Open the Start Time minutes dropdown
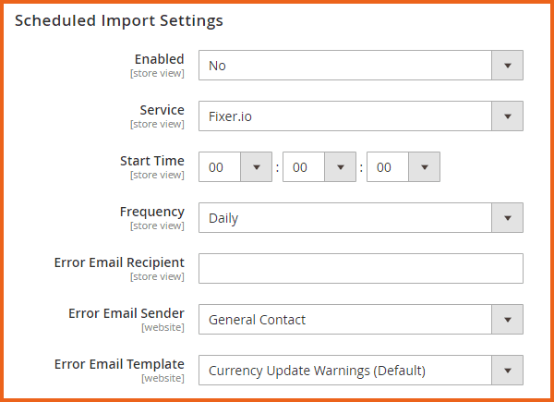 (319, 167)
